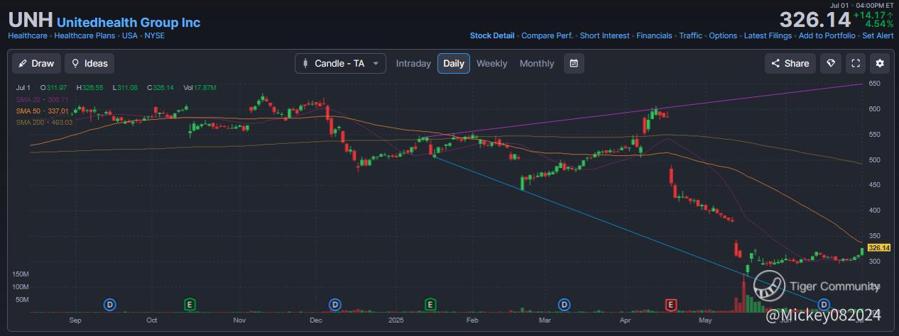Click the dividend D marker in March

coord(564,304)
